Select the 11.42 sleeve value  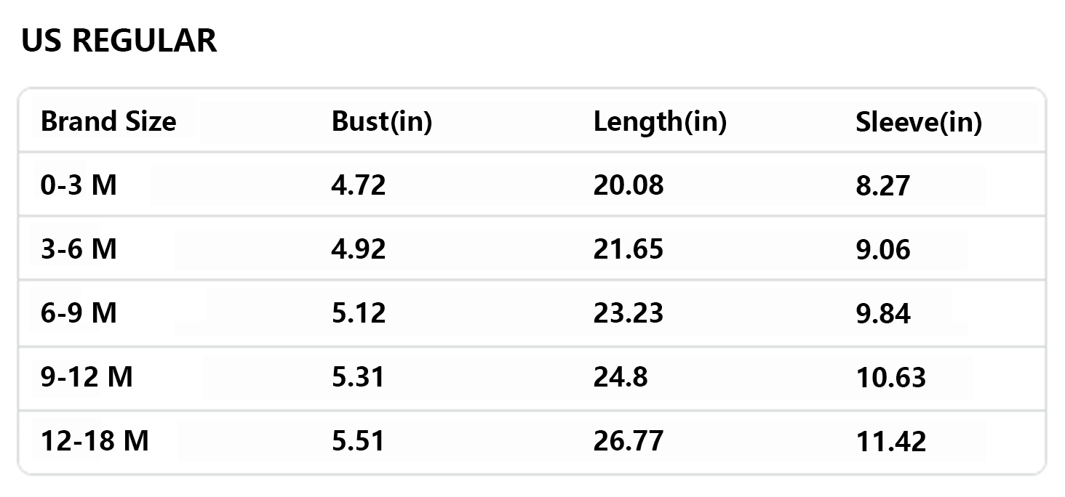tap(890, 441)
